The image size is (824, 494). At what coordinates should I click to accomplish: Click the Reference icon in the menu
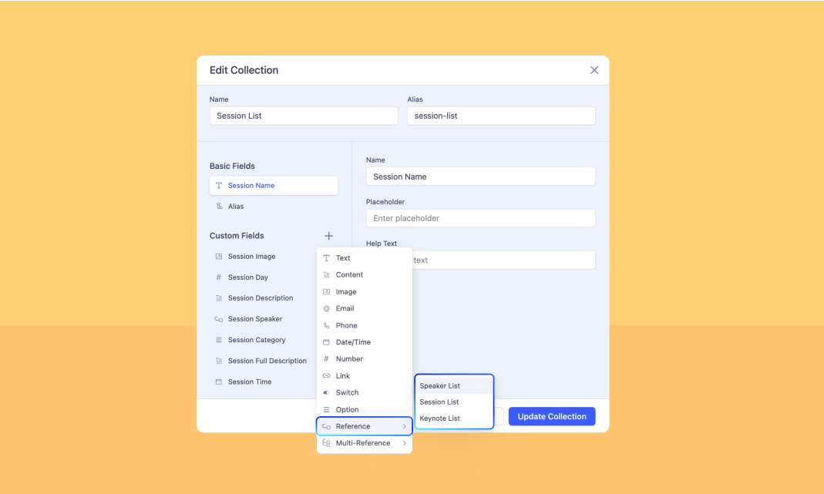click(x=326, y=426)
